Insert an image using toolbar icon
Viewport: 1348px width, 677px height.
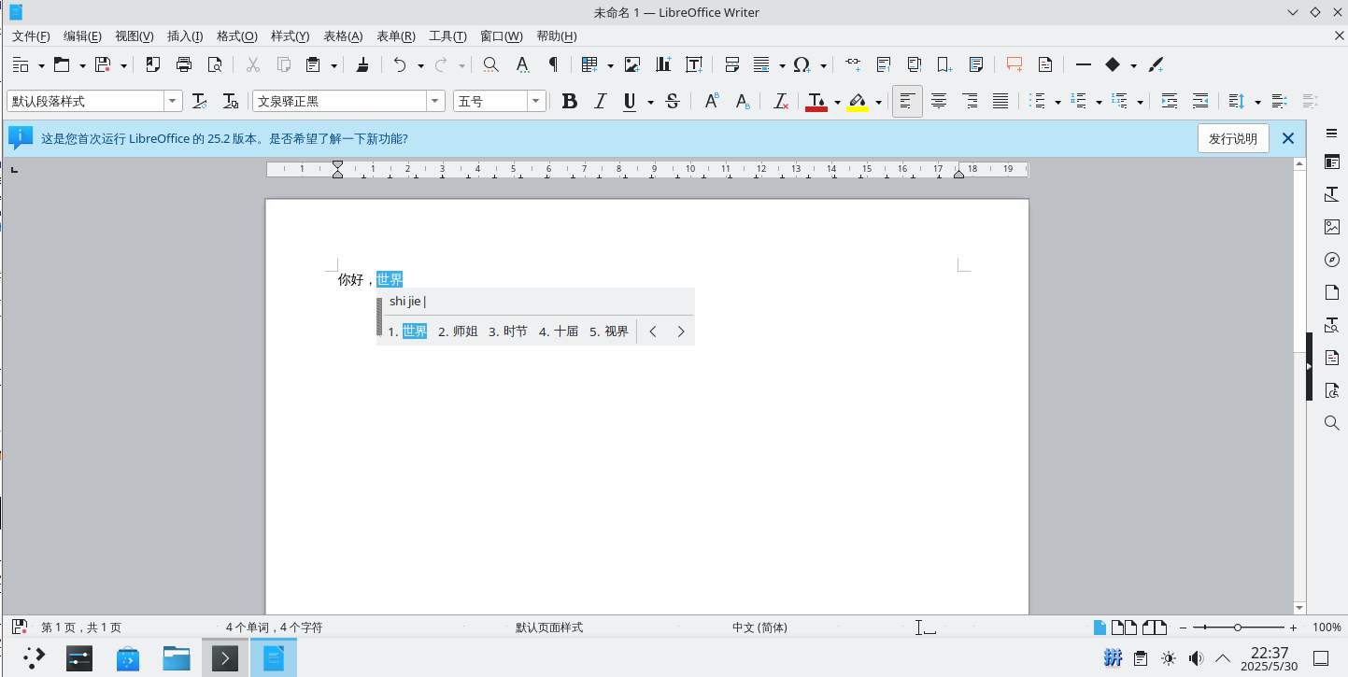click(x=632, y=64)
